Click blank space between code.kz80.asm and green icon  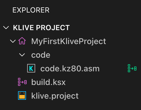click(114, 69)
